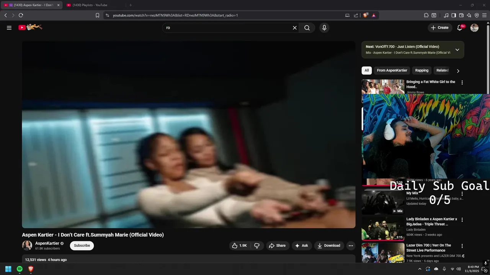Image resolution: width=490 pixels, height=275 pixels.
Task: Open Lazer Dim 700 video thumbnail
Action: click(383, 252)
